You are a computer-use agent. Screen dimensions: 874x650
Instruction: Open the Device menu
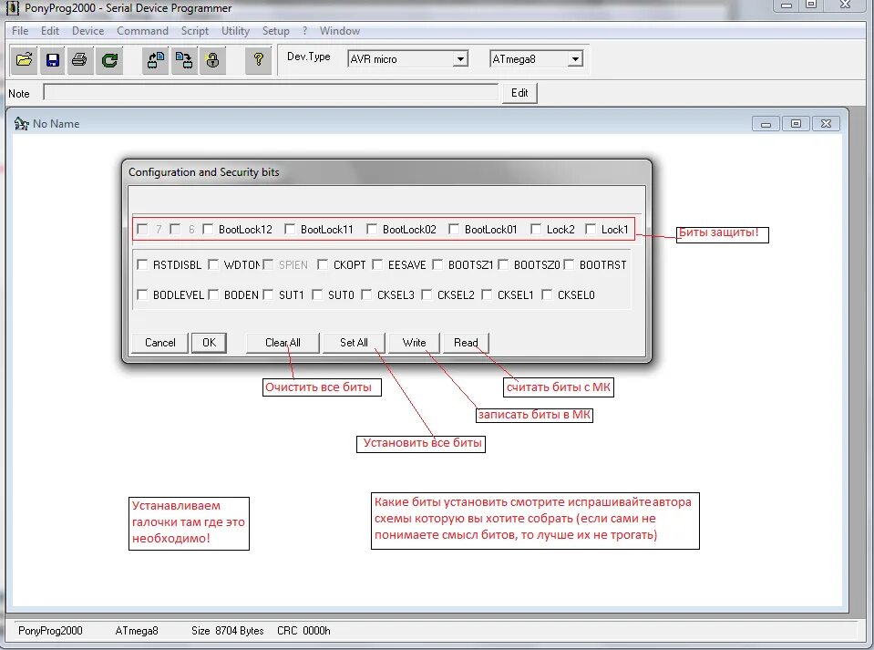point(88,31)
